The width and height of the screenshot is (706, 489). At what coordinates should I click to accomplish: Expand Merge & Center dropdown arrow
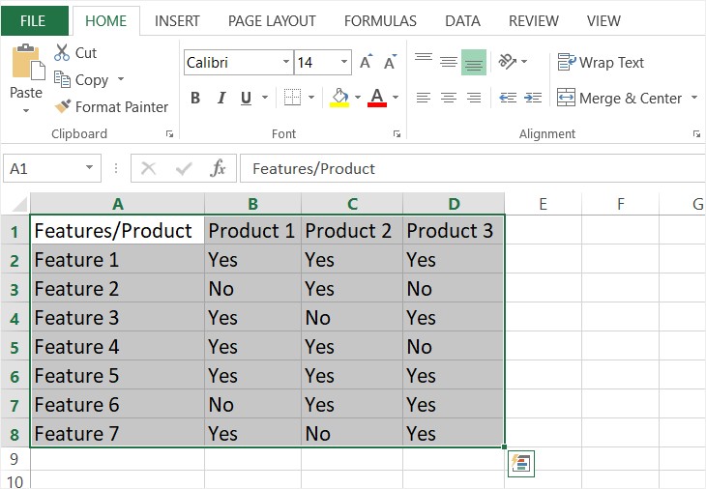[x=694, y=98]
